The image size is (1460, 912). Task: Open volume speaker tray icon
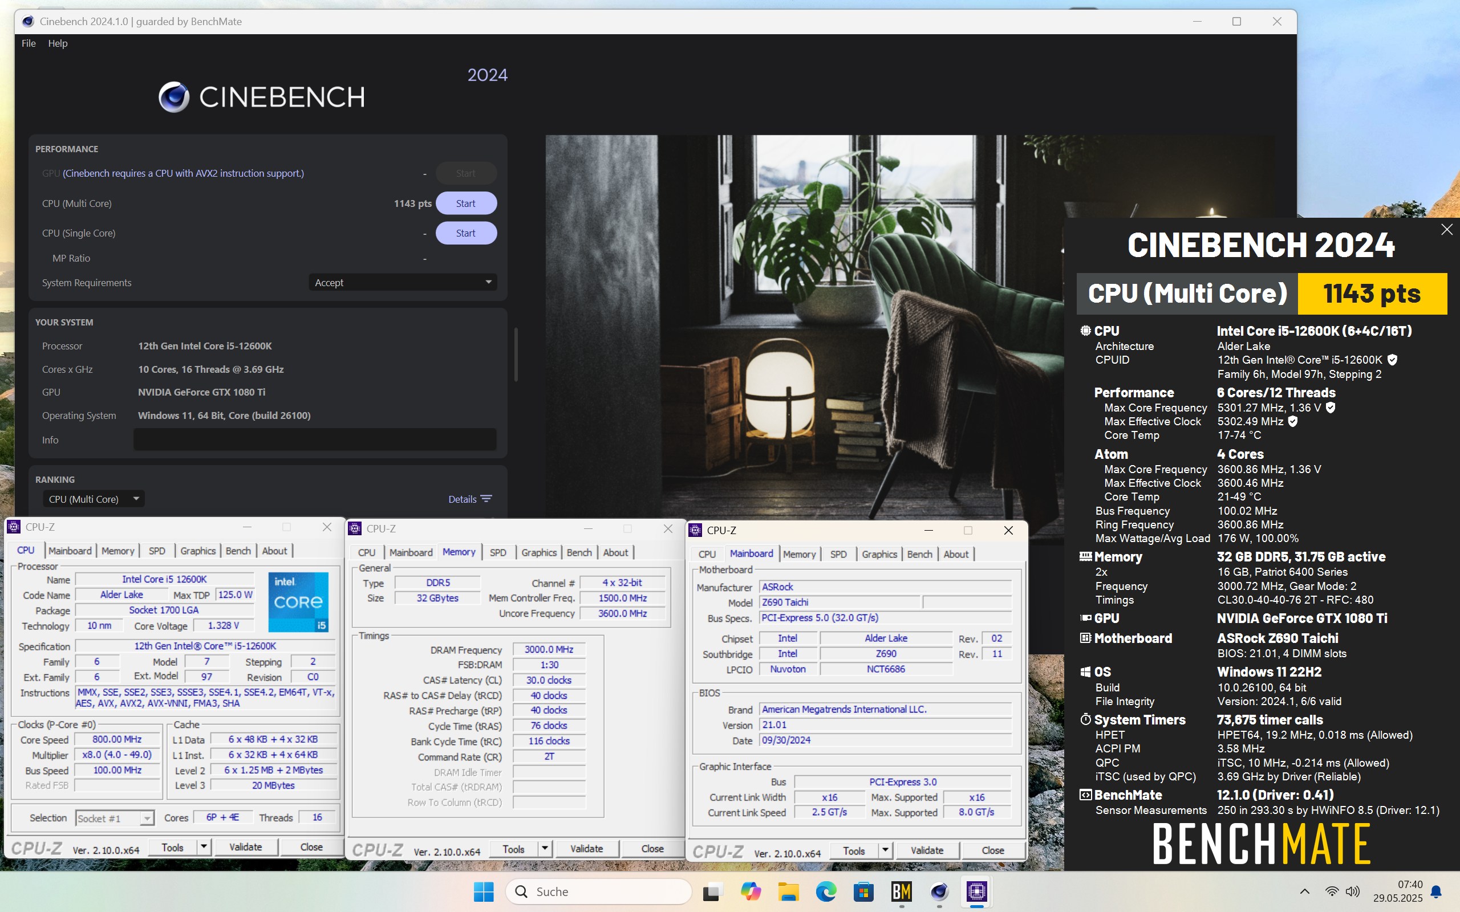coord(1353,891)
